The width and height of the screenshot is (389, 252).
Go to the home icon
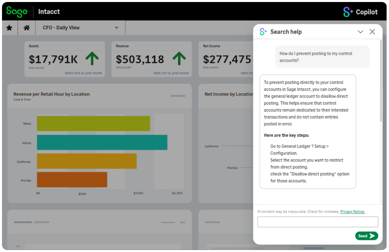coord(26,28)
